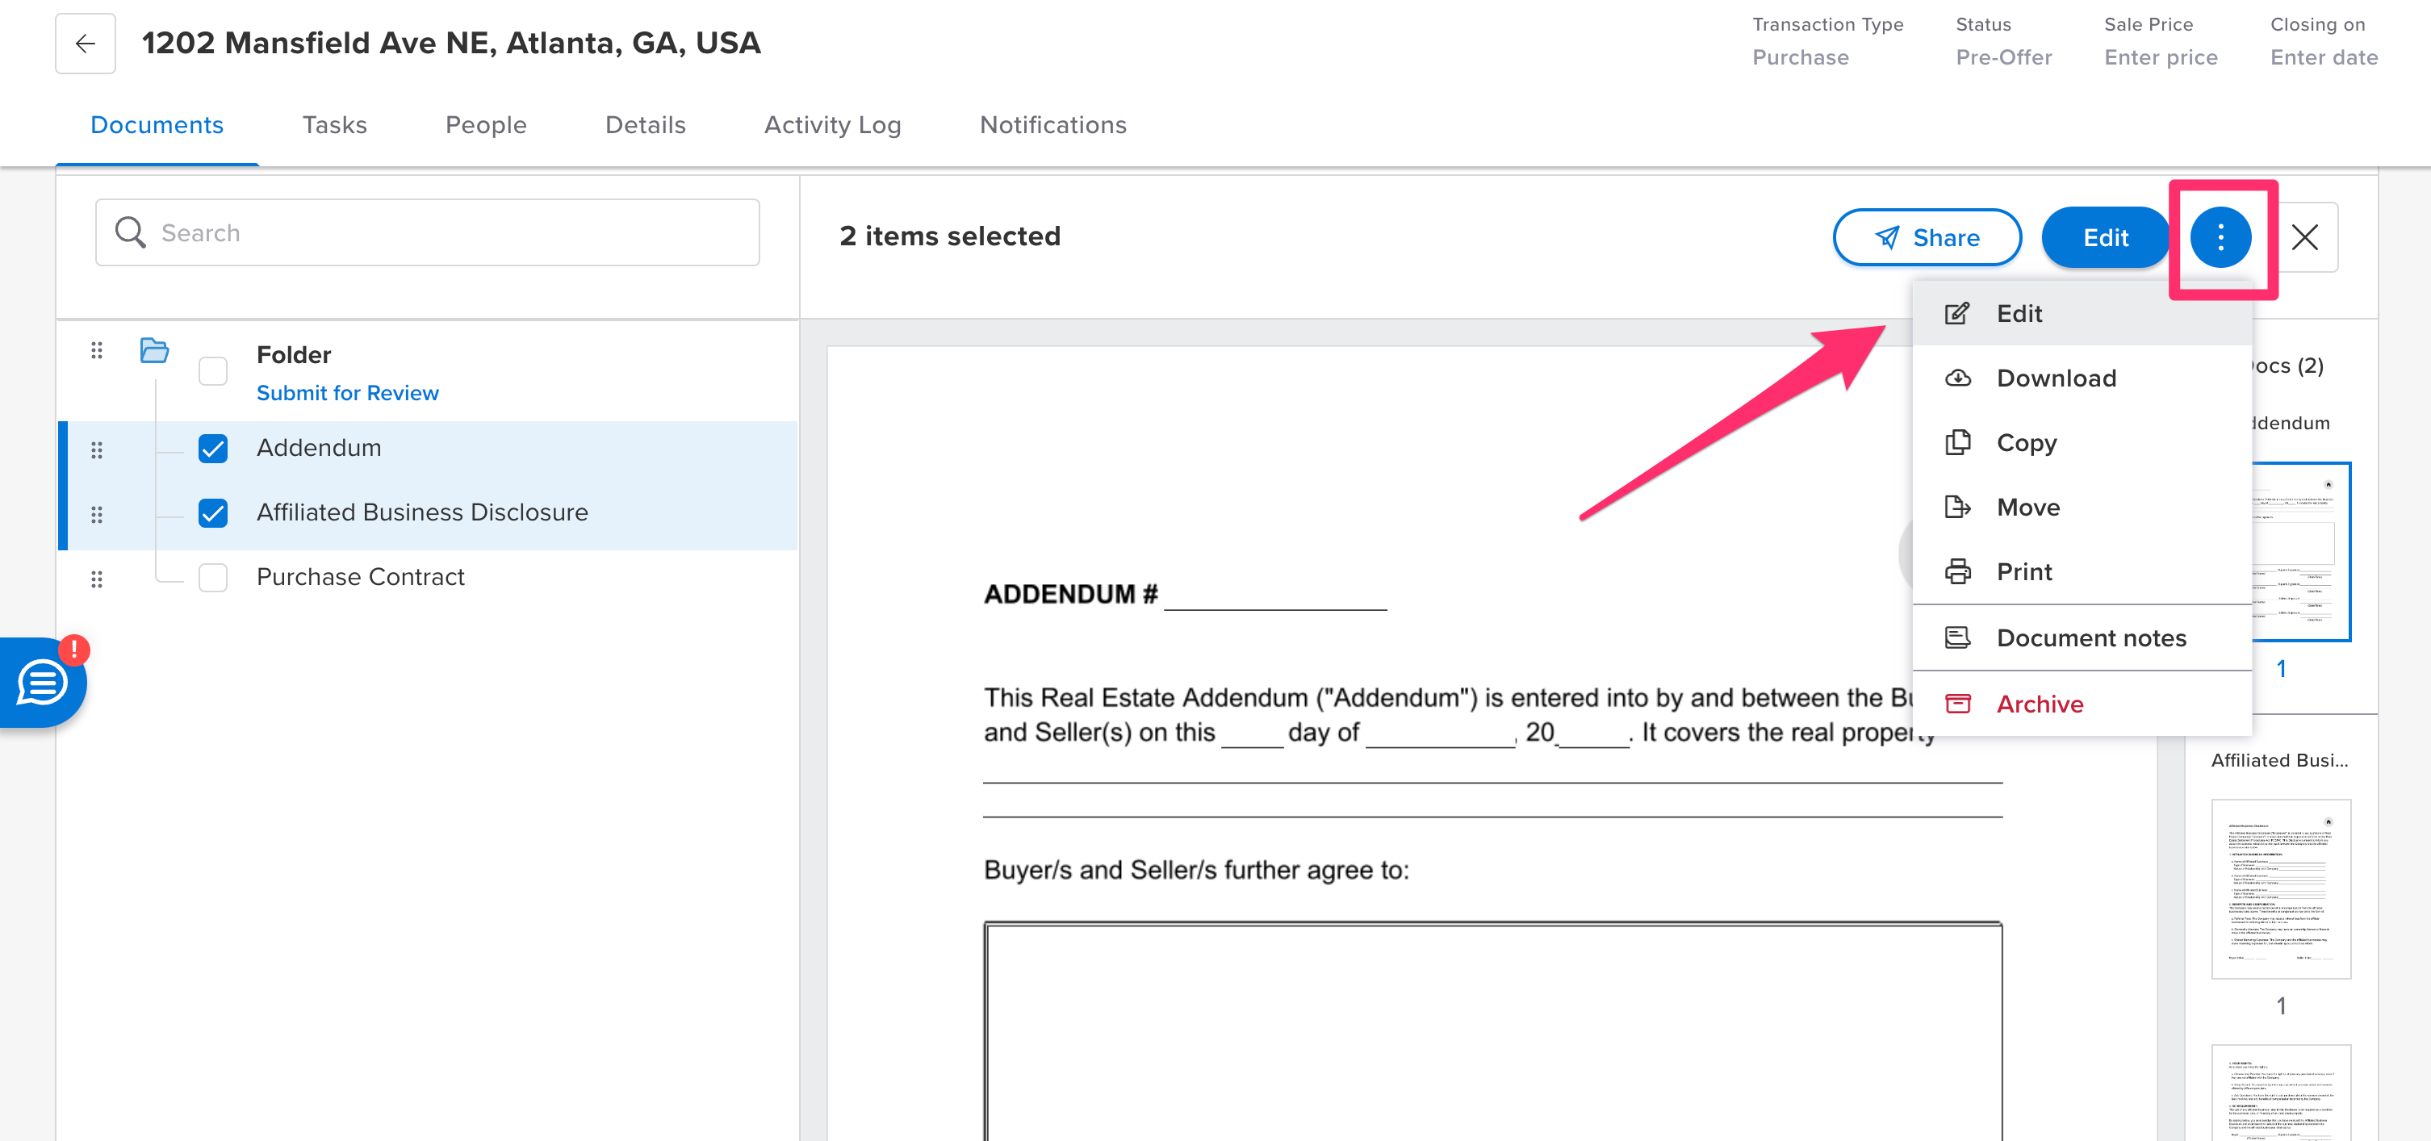Open the Transaction Type Purchase selector
This screenshot has height=1141, width=2431.
(x=1801, y=56)
